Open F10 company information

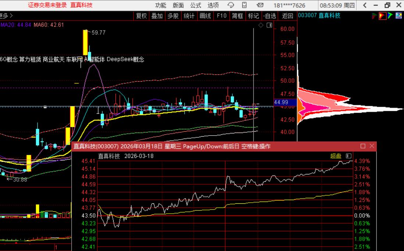pos(221,16)
